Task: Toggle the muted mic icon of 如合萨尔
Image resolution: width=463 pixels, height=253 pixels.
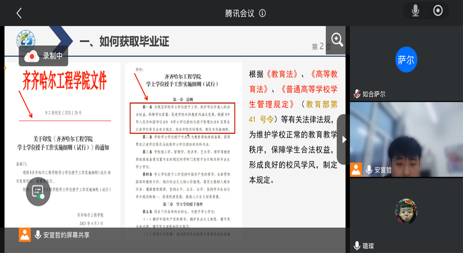Action: tap(357, 94)
